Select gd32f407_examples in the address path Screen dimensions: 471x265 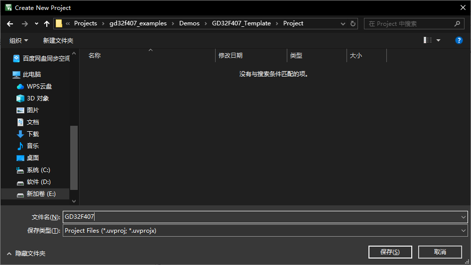coord(138,23)
